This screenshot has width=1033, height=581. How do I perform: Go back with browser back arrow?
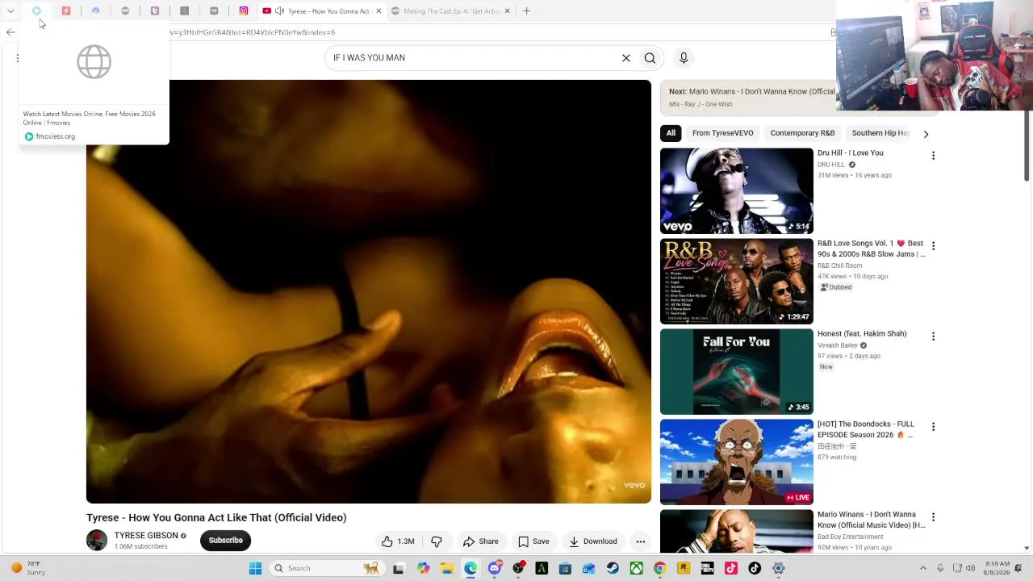pos(10,32)
